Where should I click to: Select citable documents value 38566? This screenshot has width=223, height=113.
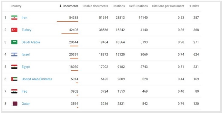point(104,30)
